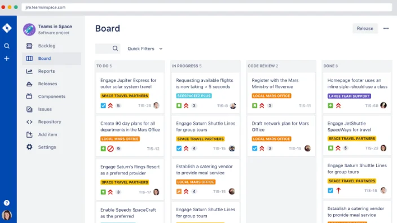Viewport: 397px width, 223px height.
Task: Click the Jira diamond logo icon
Action: [7, 28]
